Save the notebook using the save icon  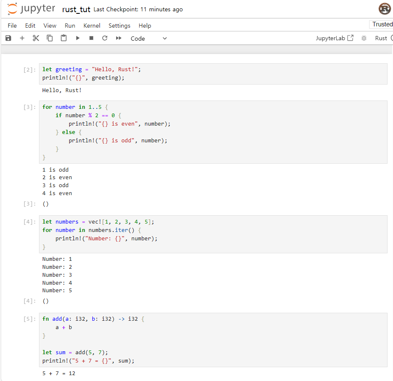(x=8, y=38)
